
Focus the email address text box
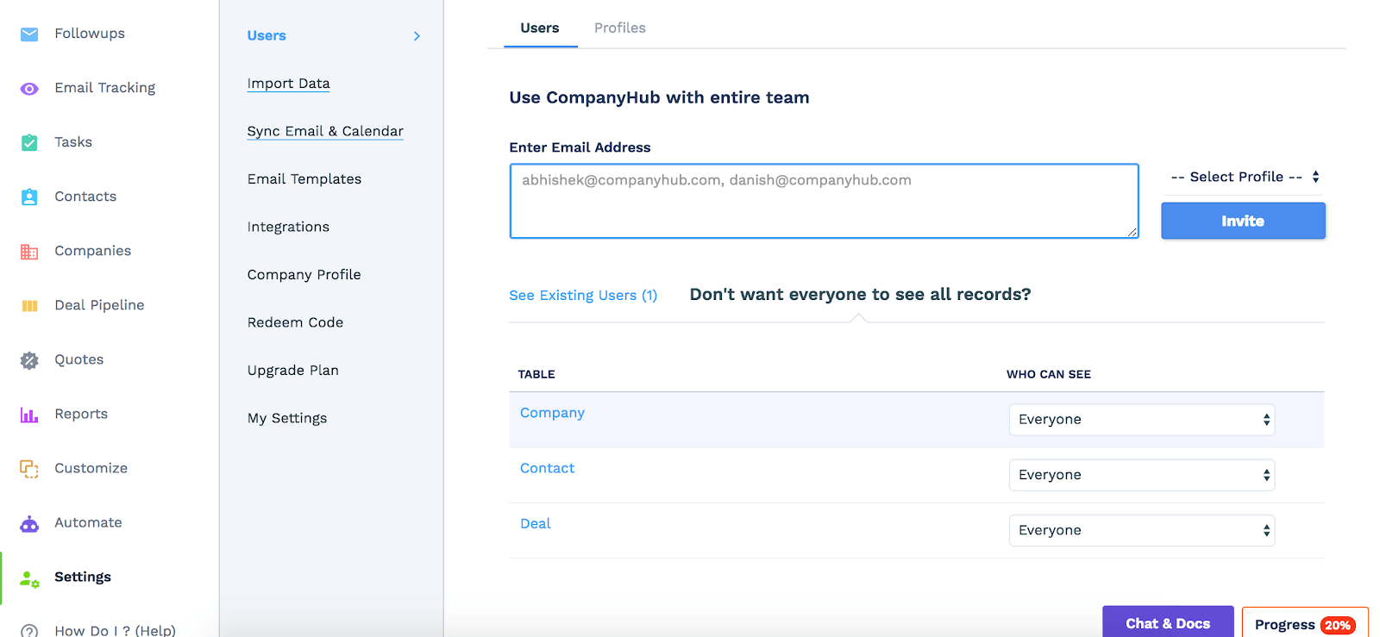[x=824, y=201]
